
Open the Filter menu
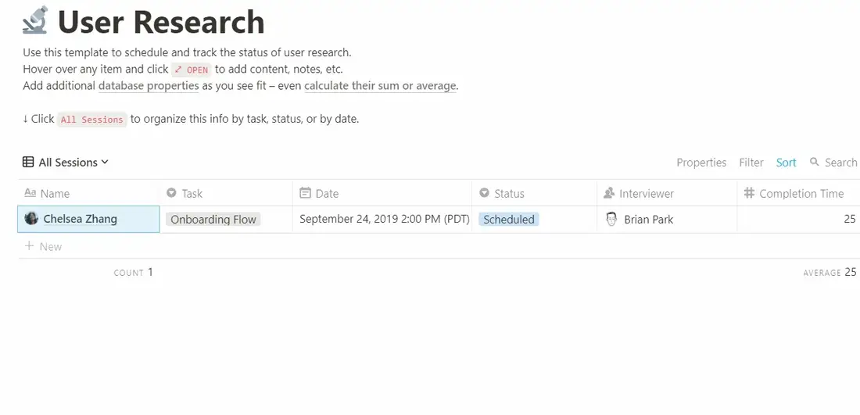pyautogui.click(x=751, y=163)
